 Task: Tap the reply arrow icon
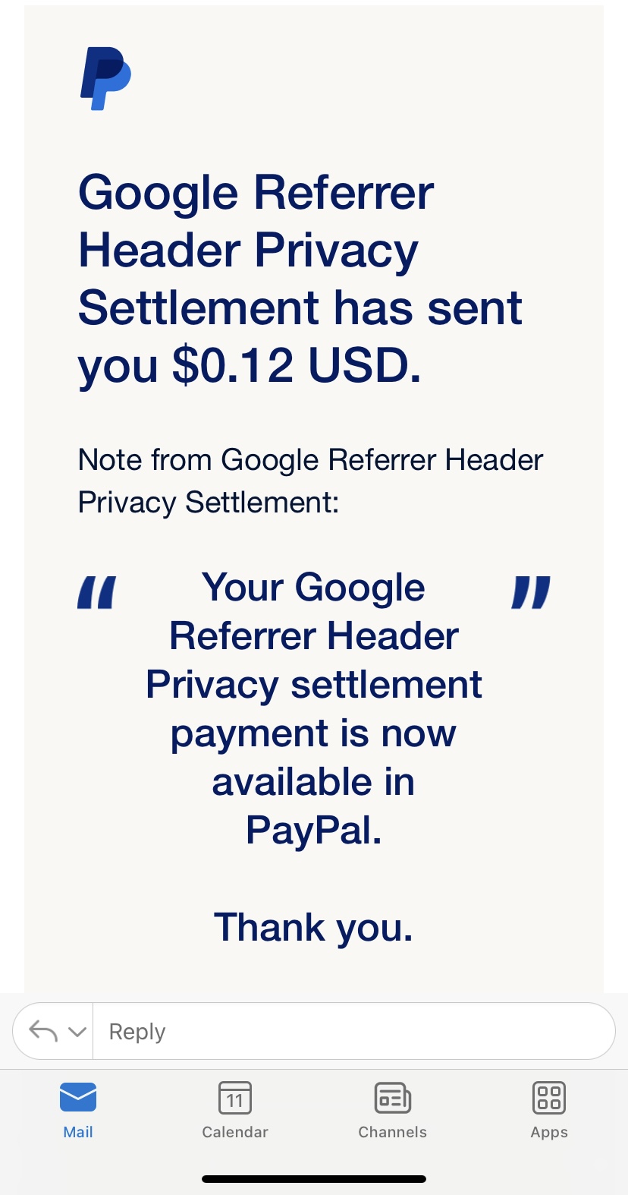click(x=43, y=1031)
